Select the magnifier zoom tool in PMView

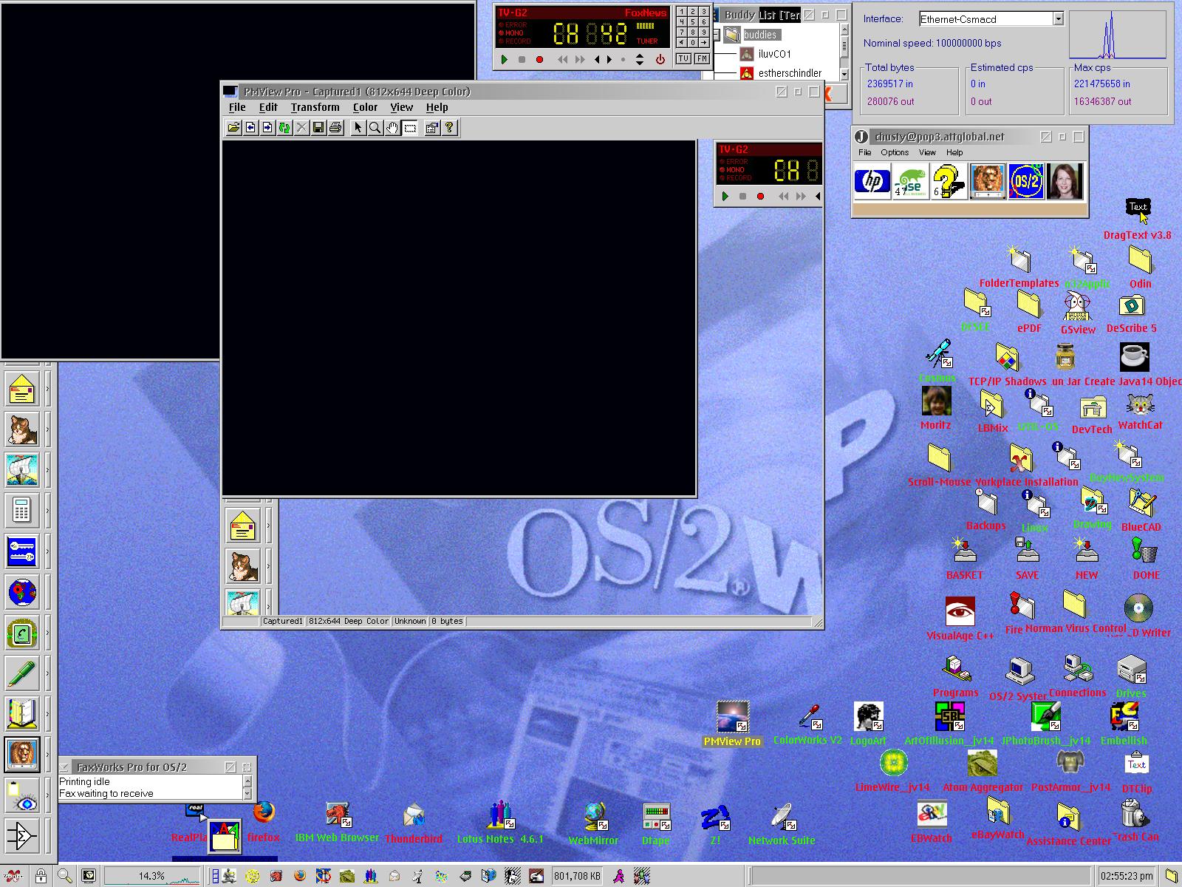pos(375,128)
